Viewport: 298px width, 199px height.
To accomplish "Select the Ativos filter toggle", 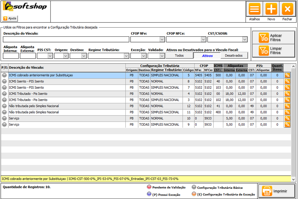I will [x=207, y=56].
